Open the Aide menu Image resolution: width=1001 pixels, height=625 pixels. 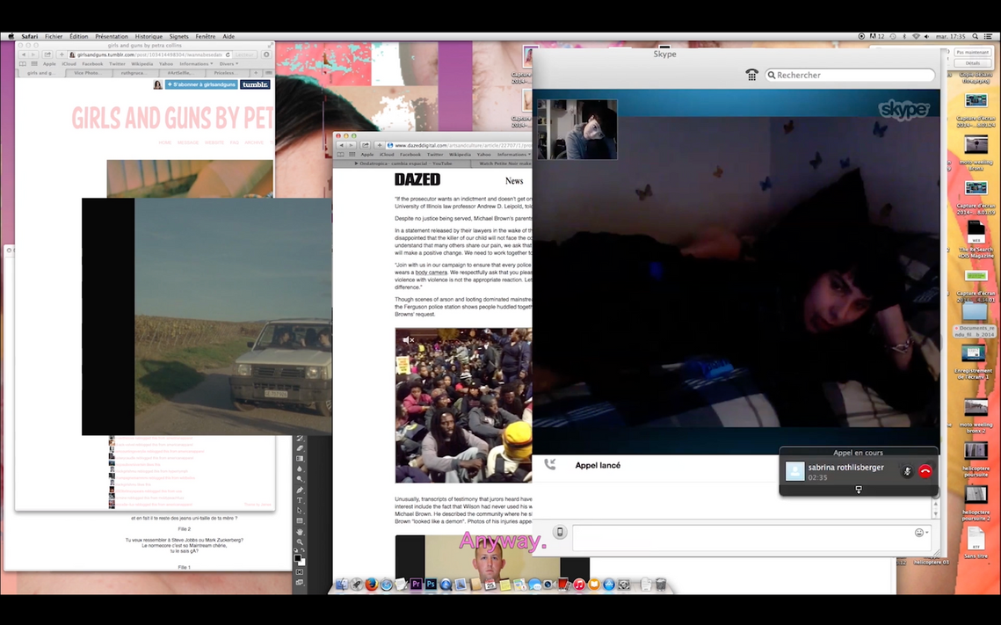(x=228, y=36)
